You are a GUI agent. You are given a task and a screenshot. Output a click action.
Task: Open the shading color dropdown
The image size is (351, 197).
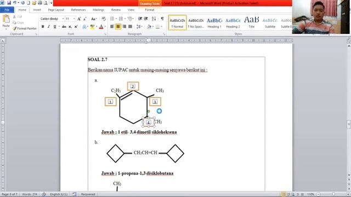tap(154, 27)
